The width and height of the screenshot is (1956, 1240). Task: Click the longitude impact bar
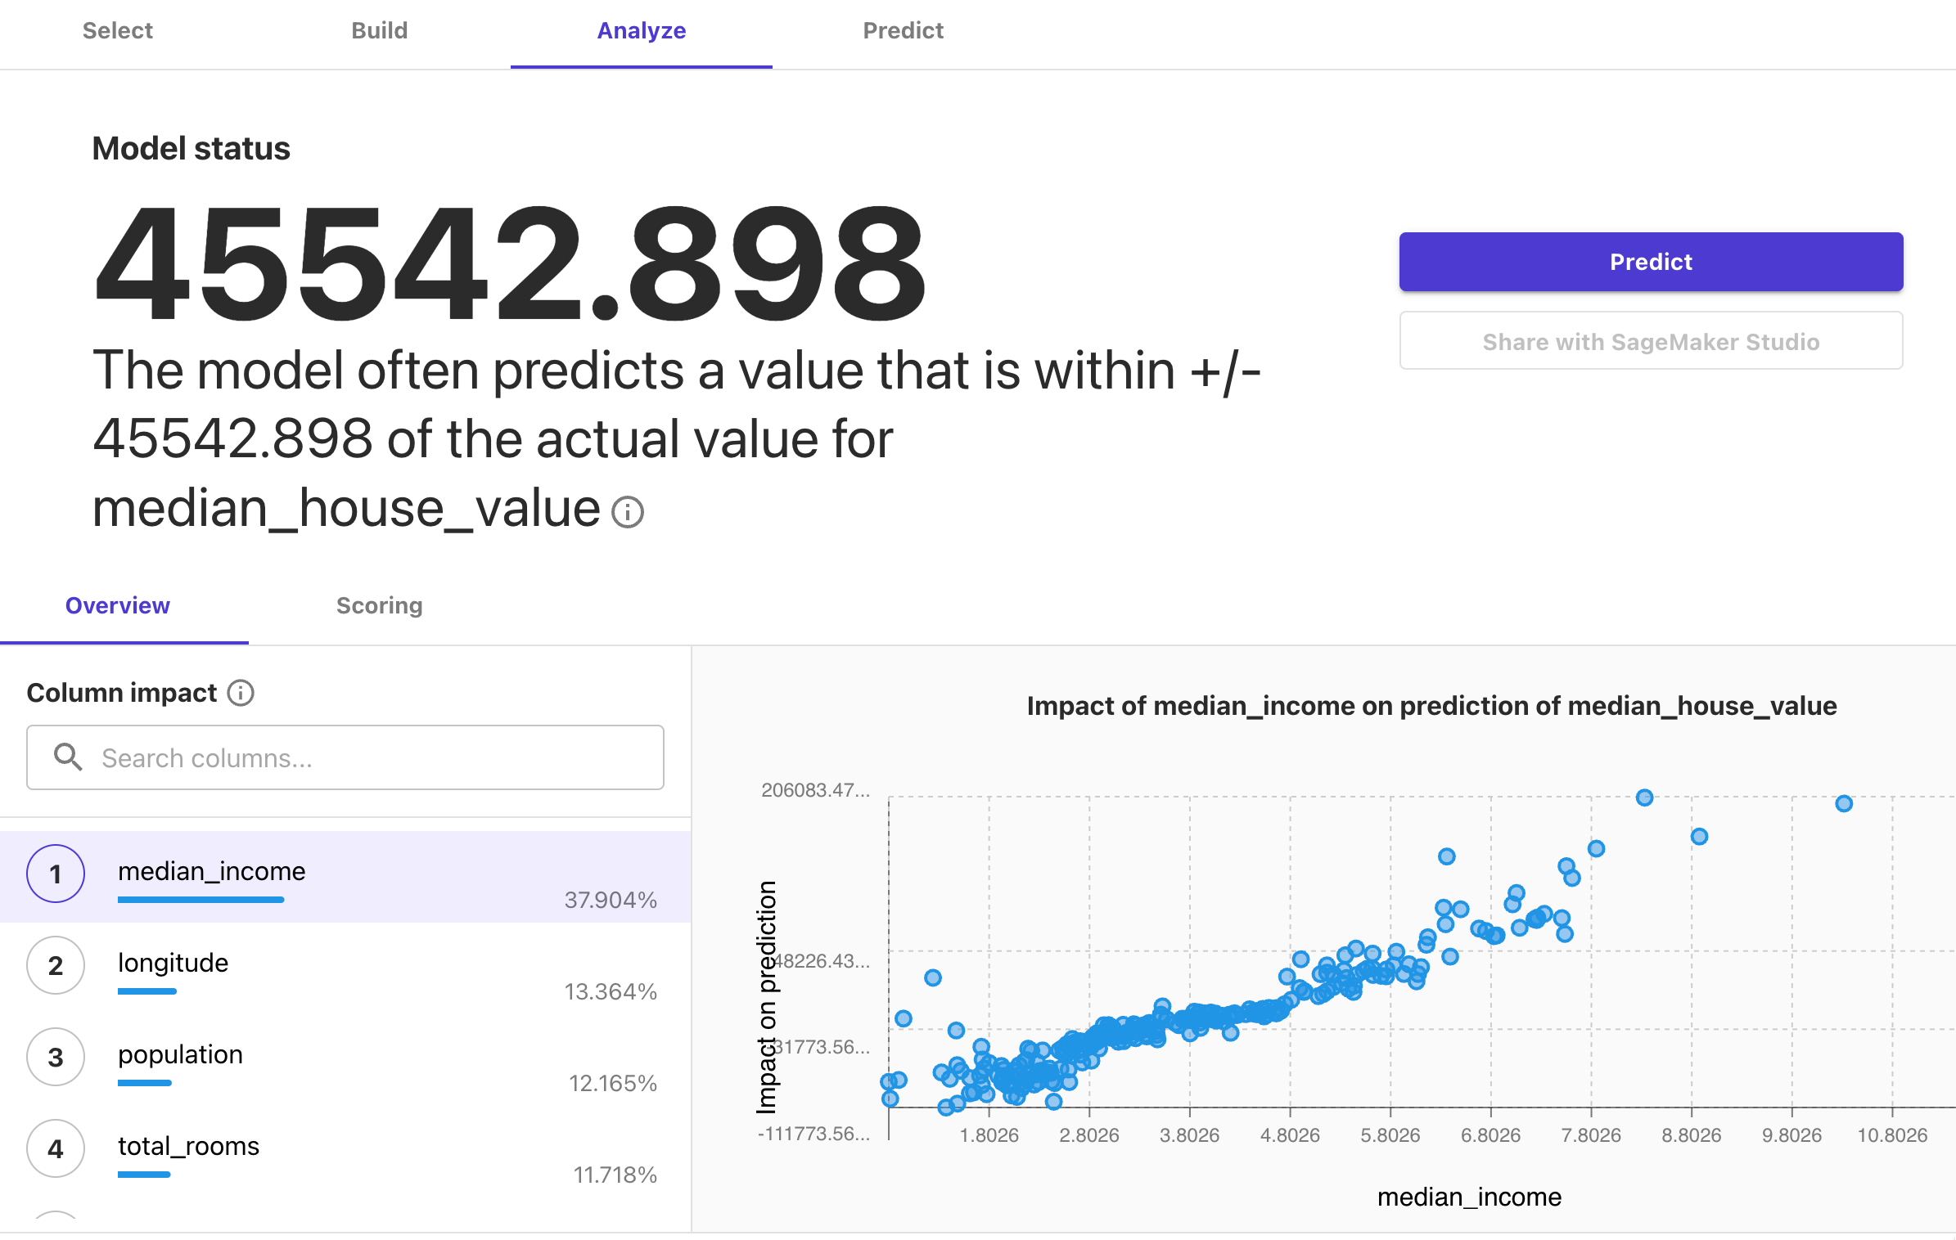(147, 991)
